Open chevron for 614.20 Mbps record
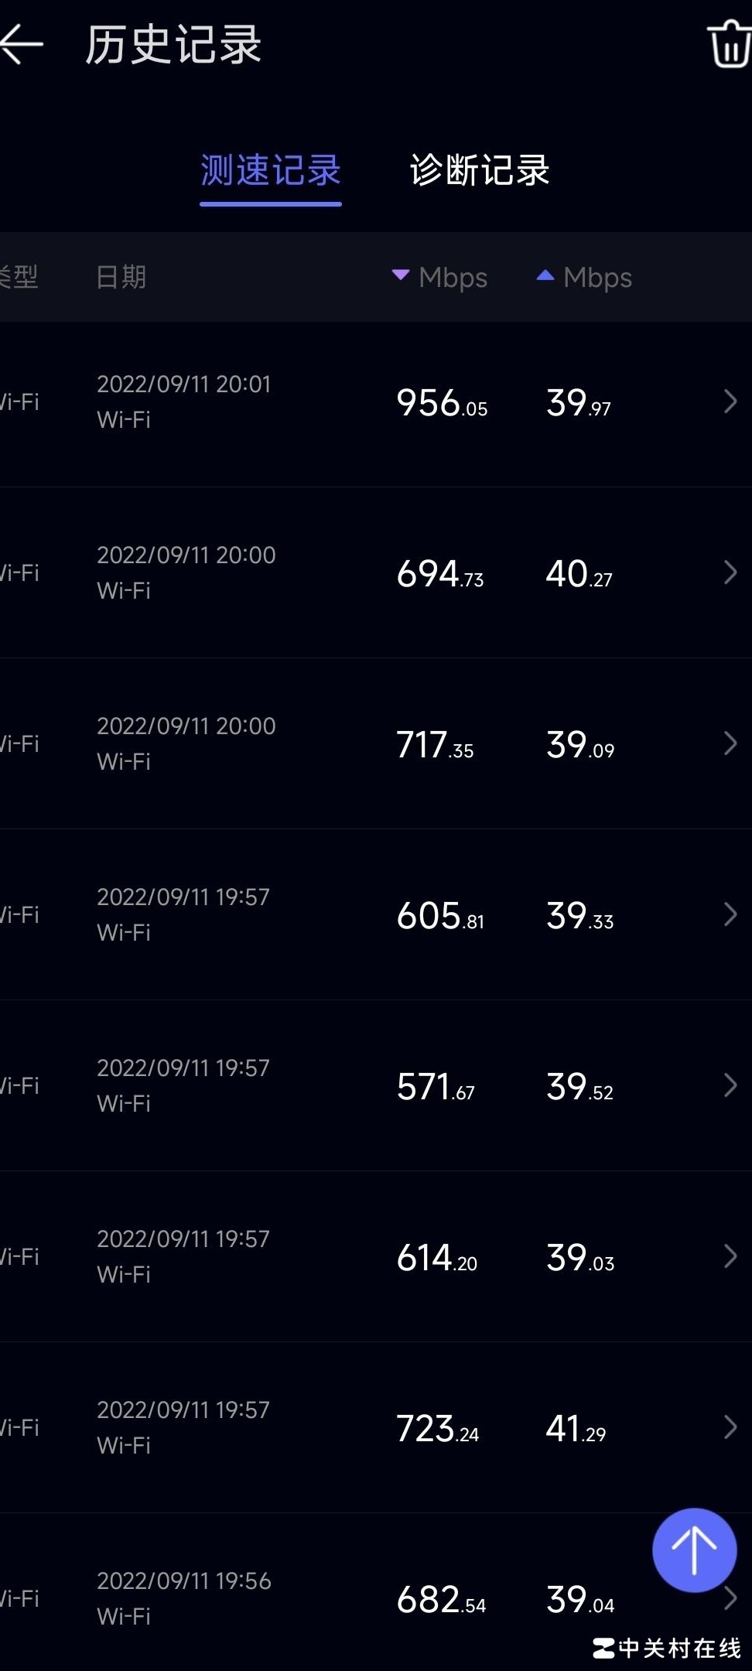 (x=730, y=1256)
